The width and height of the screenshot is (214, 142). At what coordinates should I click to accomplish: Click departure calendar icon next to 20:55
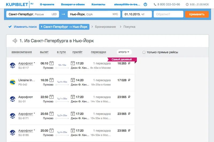point(51,114)
